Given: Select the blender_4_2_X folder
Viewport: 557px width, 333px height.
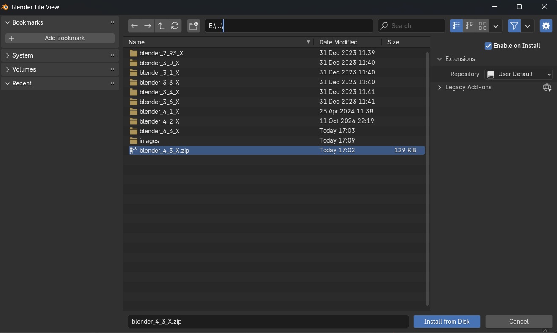Looking at the screenshot, I should [x=277, y=121].
